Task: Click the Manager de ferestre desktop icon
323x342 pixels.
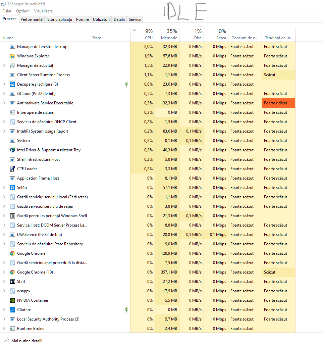Action: (12, 47)
